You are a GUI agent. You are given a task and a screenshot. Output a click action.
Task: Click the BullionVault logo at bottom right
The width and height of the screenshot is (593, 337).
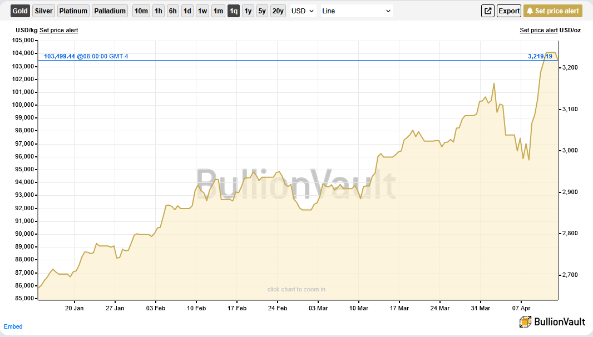[552, 321]
